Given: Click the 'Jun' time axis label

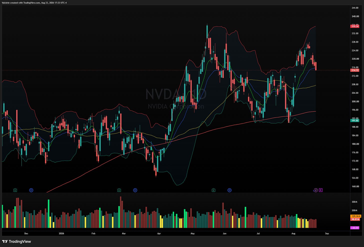Looking at the screenshot, I should [x=224, y=234].
